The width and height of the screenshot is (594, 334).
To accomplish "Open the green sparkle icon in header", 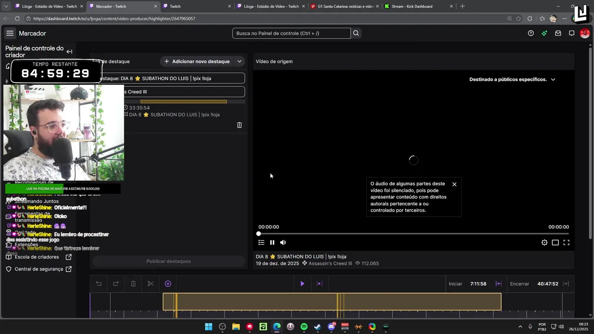I will 544,33.
